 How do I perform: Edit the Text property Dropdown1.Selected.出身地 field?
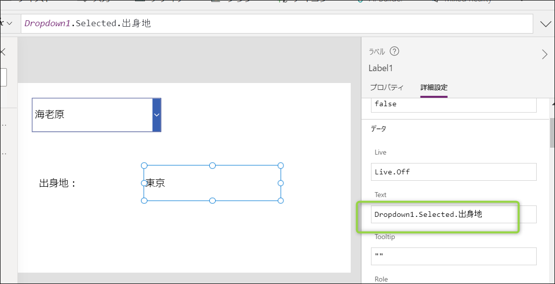[454, 214]
